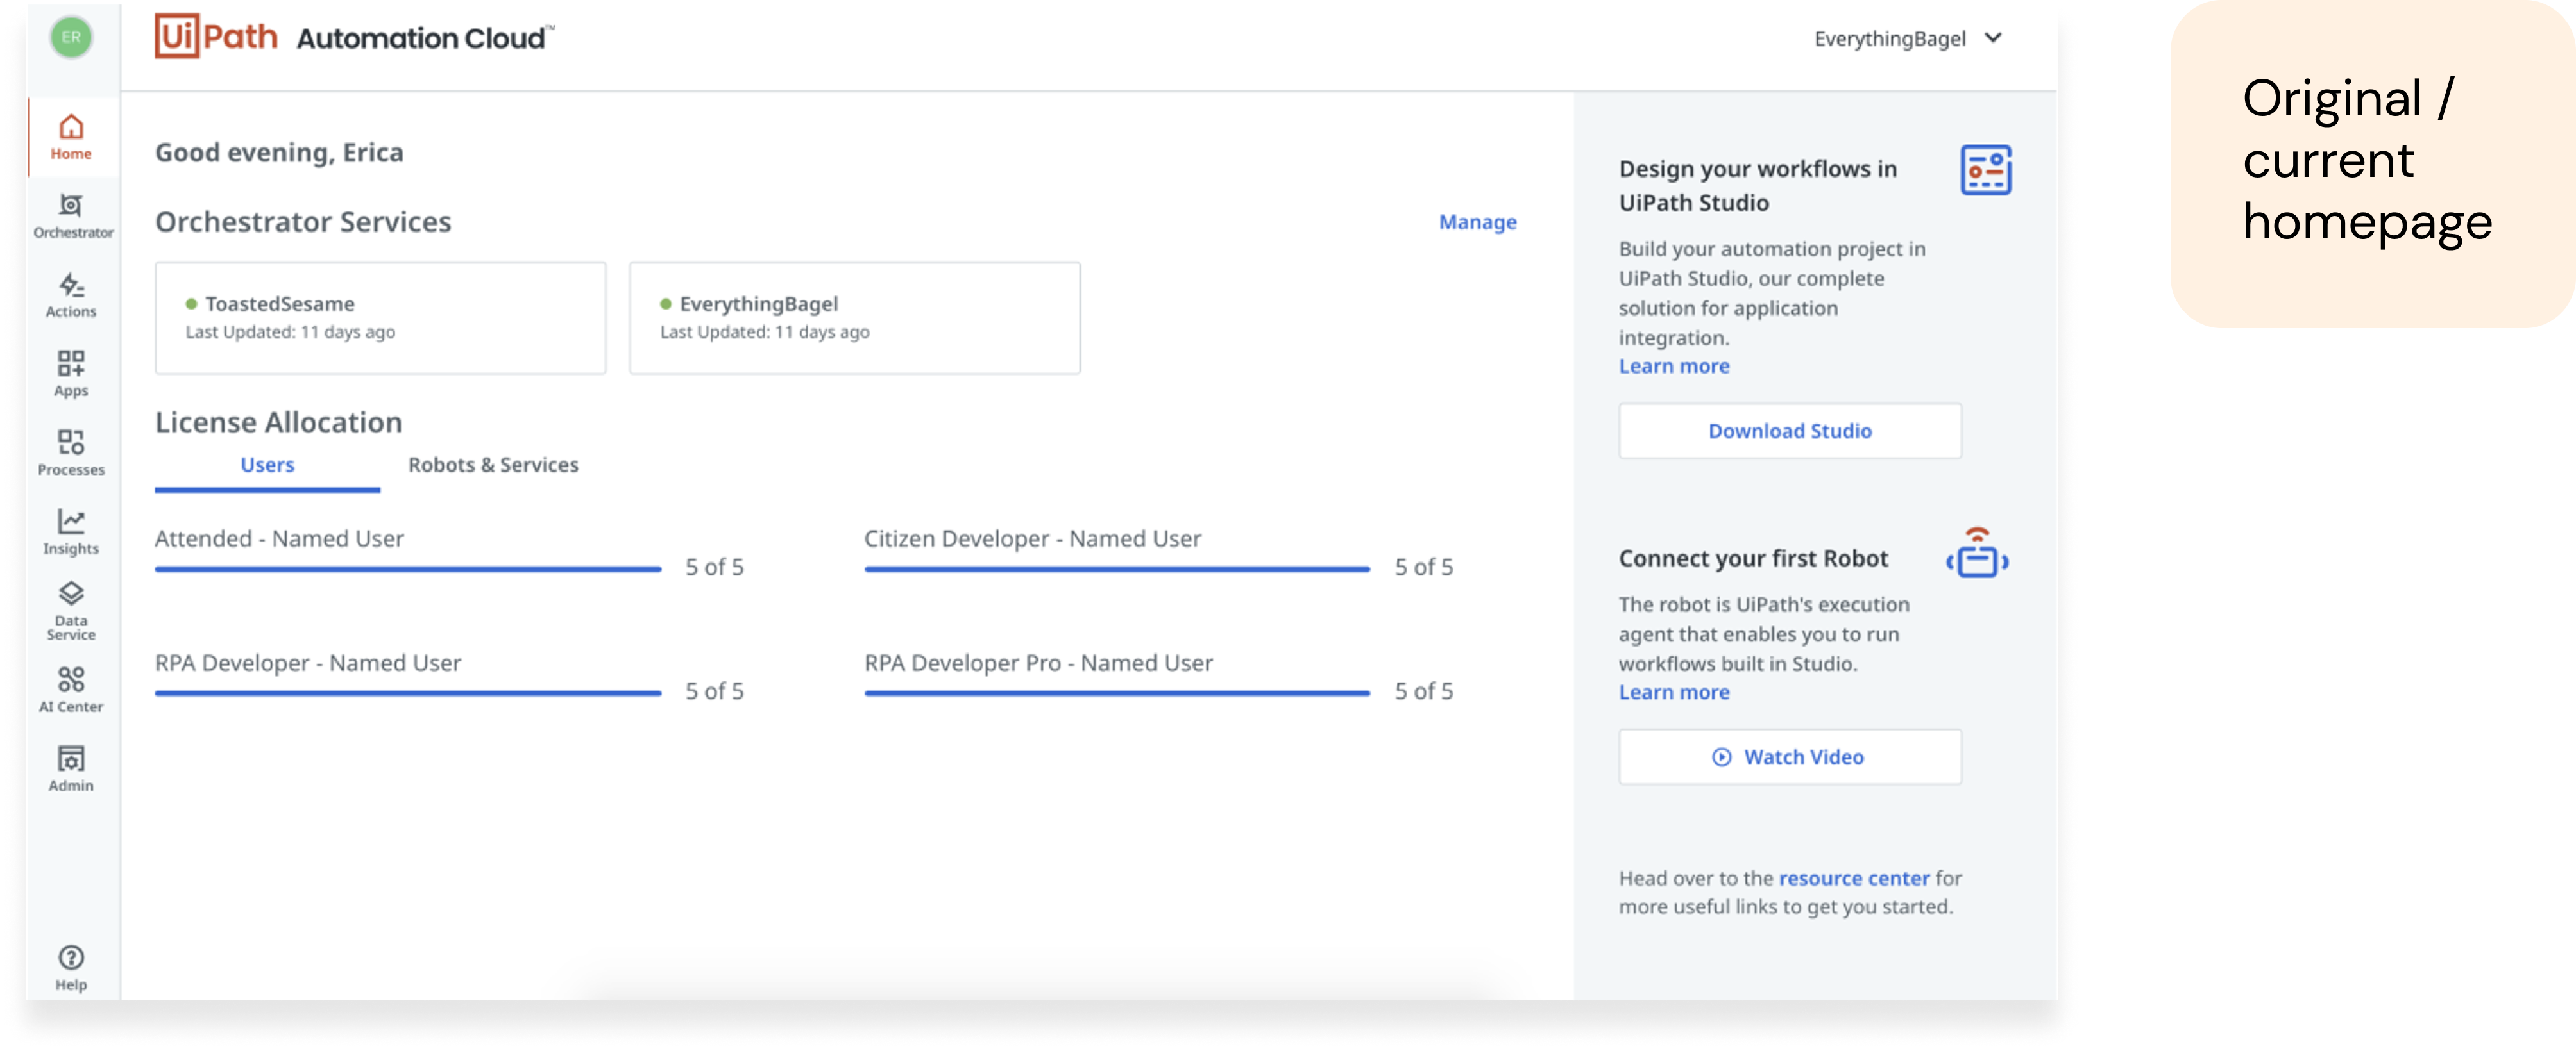Click the Watch Video button
2576x1051 pixels.
point(1789,757)
